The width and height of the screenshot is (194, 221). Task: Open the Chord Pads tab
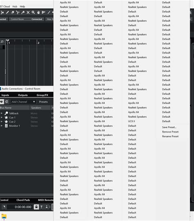(23, 200)
